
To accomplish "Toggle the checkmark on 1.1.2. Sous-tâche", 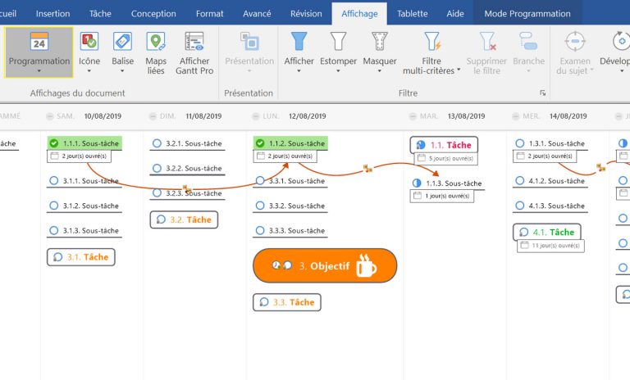I will (260, 143).
